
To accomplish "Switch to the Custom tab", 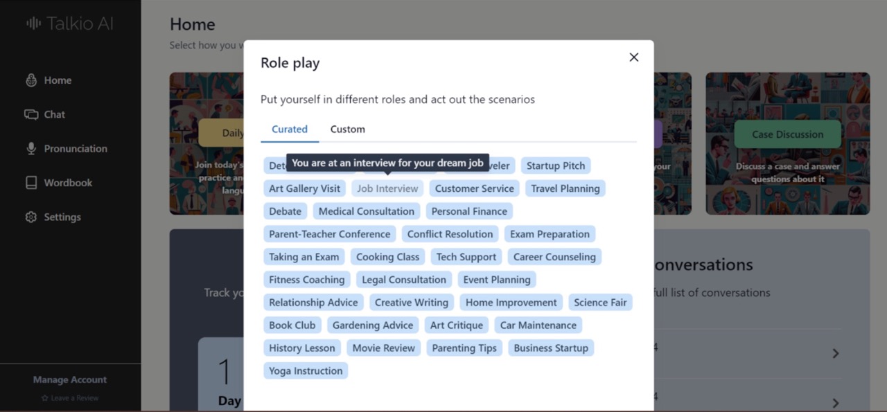I will tap(347, 129).
